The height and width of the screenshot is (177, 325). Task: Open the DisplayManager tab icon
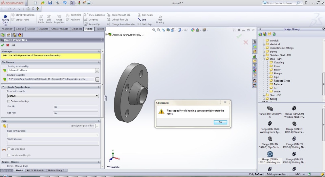click(x=20, y=35)
